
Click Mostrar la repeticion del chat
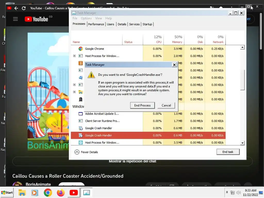pos(132,161)
